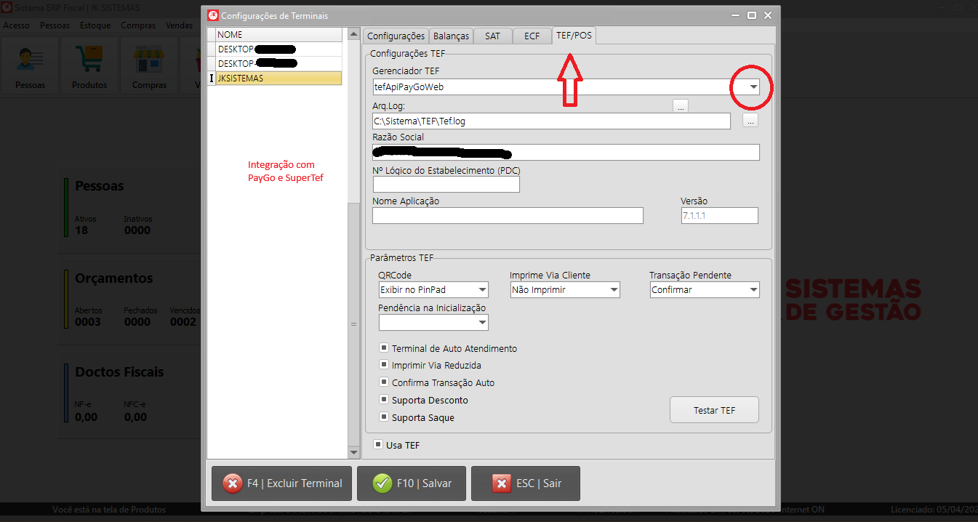
Task: Click the Testar TEF button
Action: click(x=714, y=410)
